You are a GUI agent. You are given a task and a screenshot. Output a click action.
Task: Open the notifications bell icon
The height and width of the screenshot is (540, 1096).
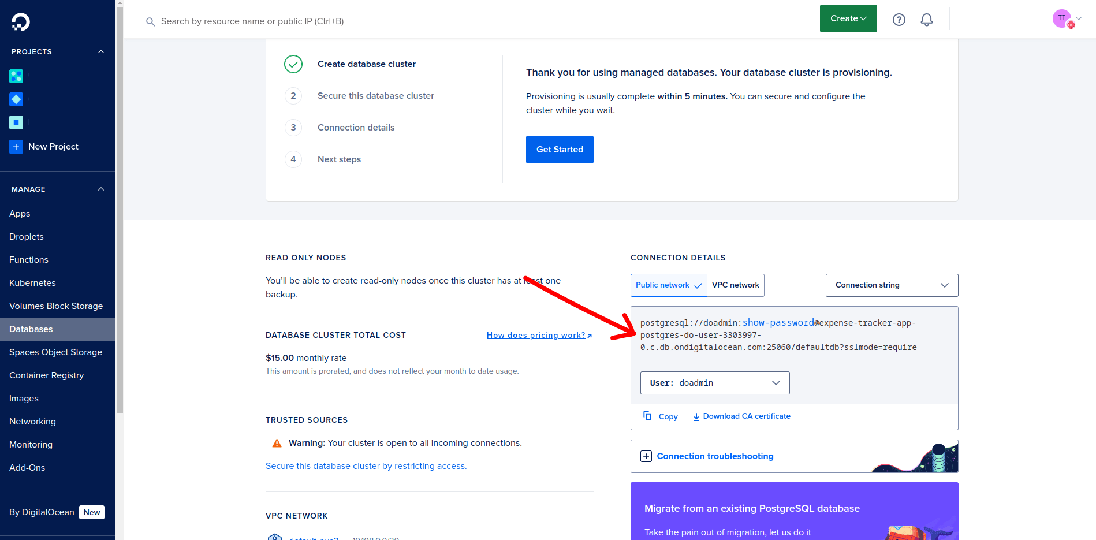[x=926, y=20]
